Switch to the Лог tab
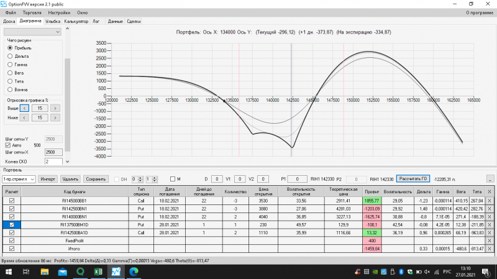This screenshot has height=279, width=497. [96, 21]
